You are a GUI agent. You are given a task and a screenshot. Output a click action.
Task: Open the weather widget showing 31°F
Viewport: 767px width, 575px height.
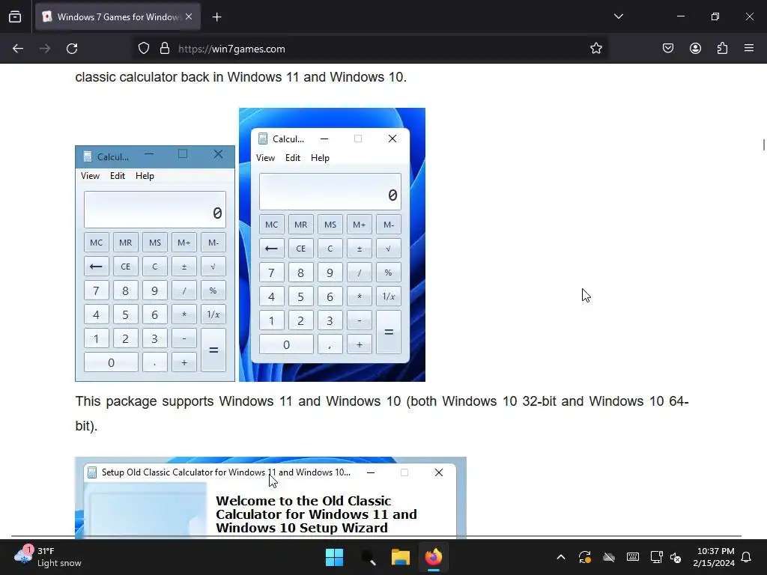(x=48, y=557)
